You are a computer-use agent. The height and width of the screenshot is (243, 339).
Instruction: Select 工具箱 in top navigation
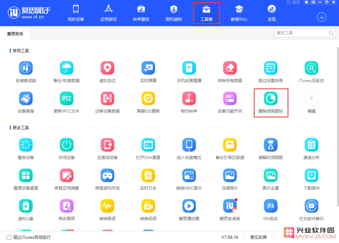(207, 13)
